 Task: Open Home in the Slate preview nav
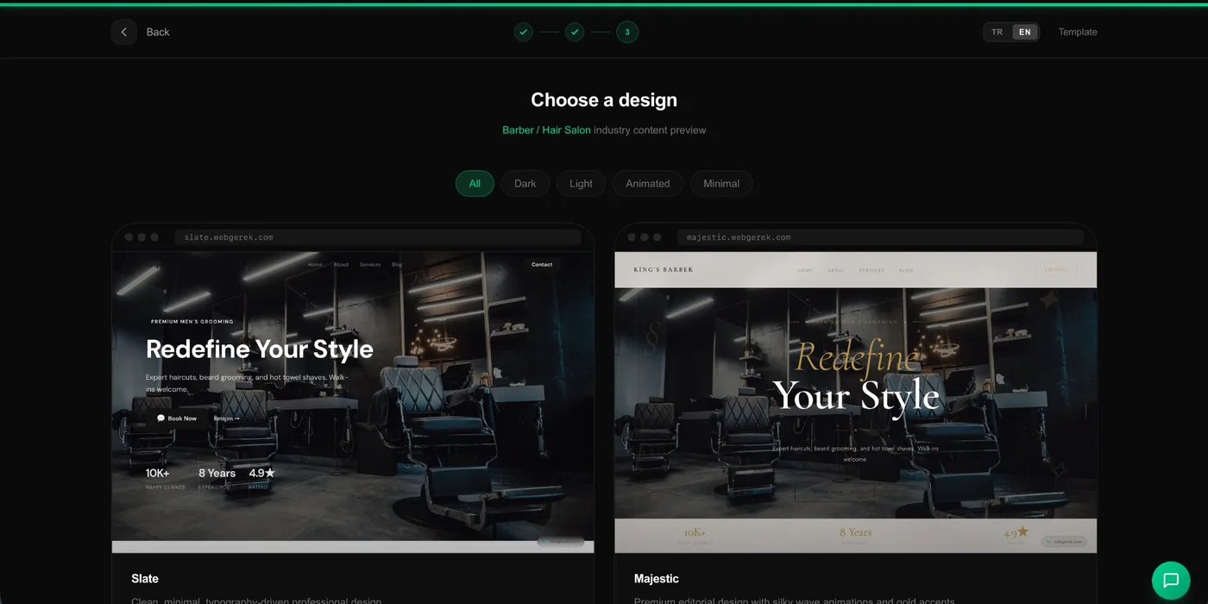coord(316,264)
